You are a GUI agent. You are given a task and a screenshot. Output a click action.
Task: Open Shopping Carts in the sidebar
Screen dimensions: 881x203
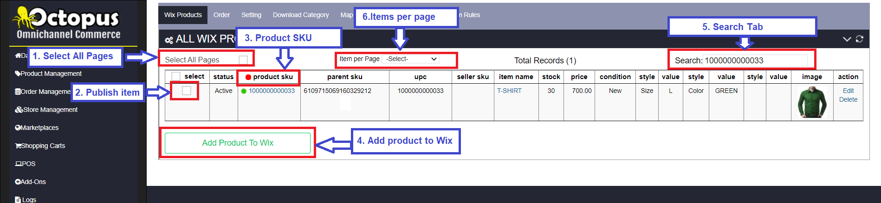[x=40, y=146]
